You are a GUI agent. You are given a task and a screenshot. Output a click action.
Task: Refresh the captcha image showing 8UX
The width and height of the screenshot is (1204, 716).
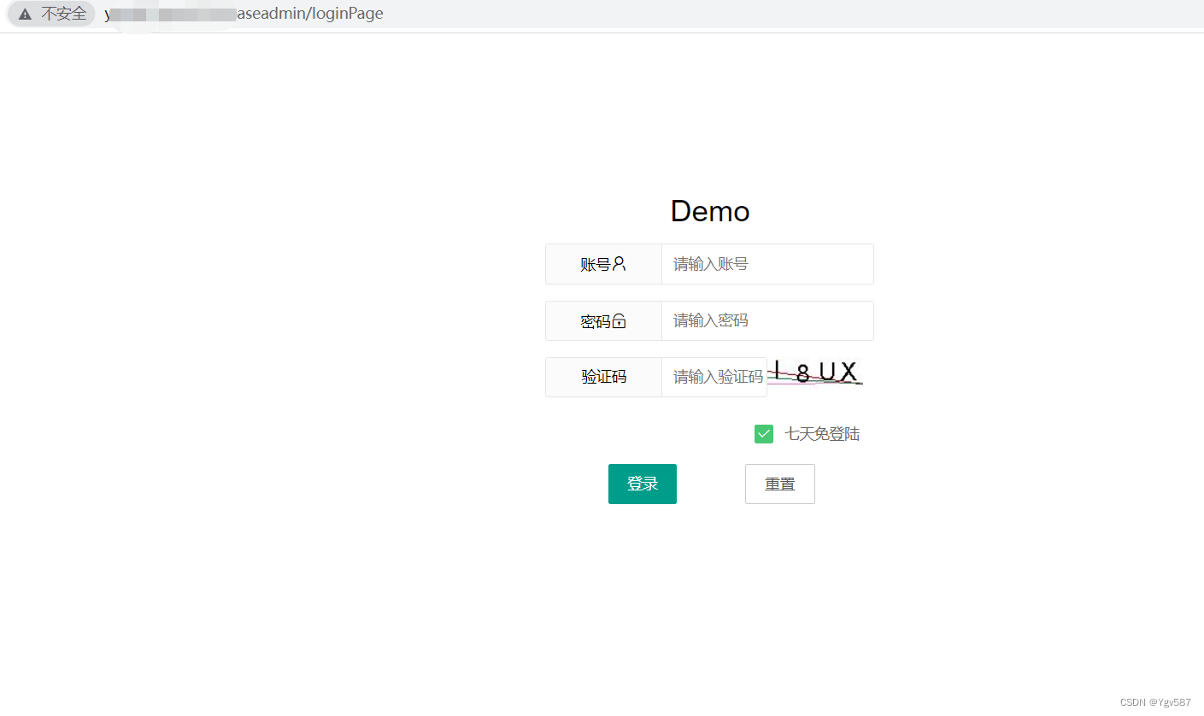point(815,373)
